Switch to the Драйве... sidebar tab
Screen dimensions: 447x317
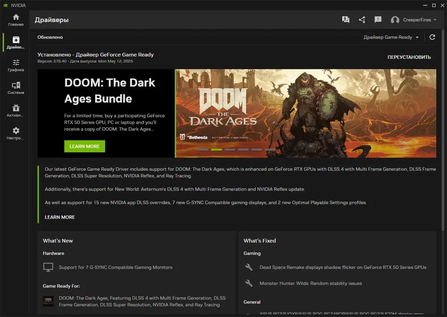click(16, 42)
